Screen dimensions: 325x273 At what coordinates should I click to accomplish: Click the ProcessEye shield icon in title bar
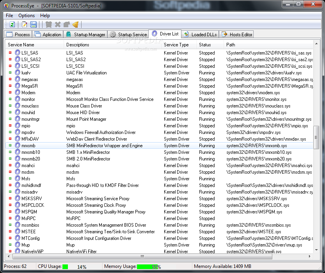tap(6, 6)
